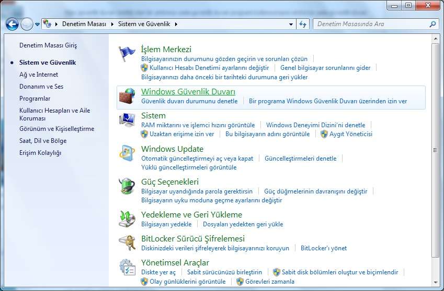Image resolution: width=444 pixels, height=291 pixels.
Task: Click the Windows Update icon
Action: pyautogui.click(x=127, y=153)
